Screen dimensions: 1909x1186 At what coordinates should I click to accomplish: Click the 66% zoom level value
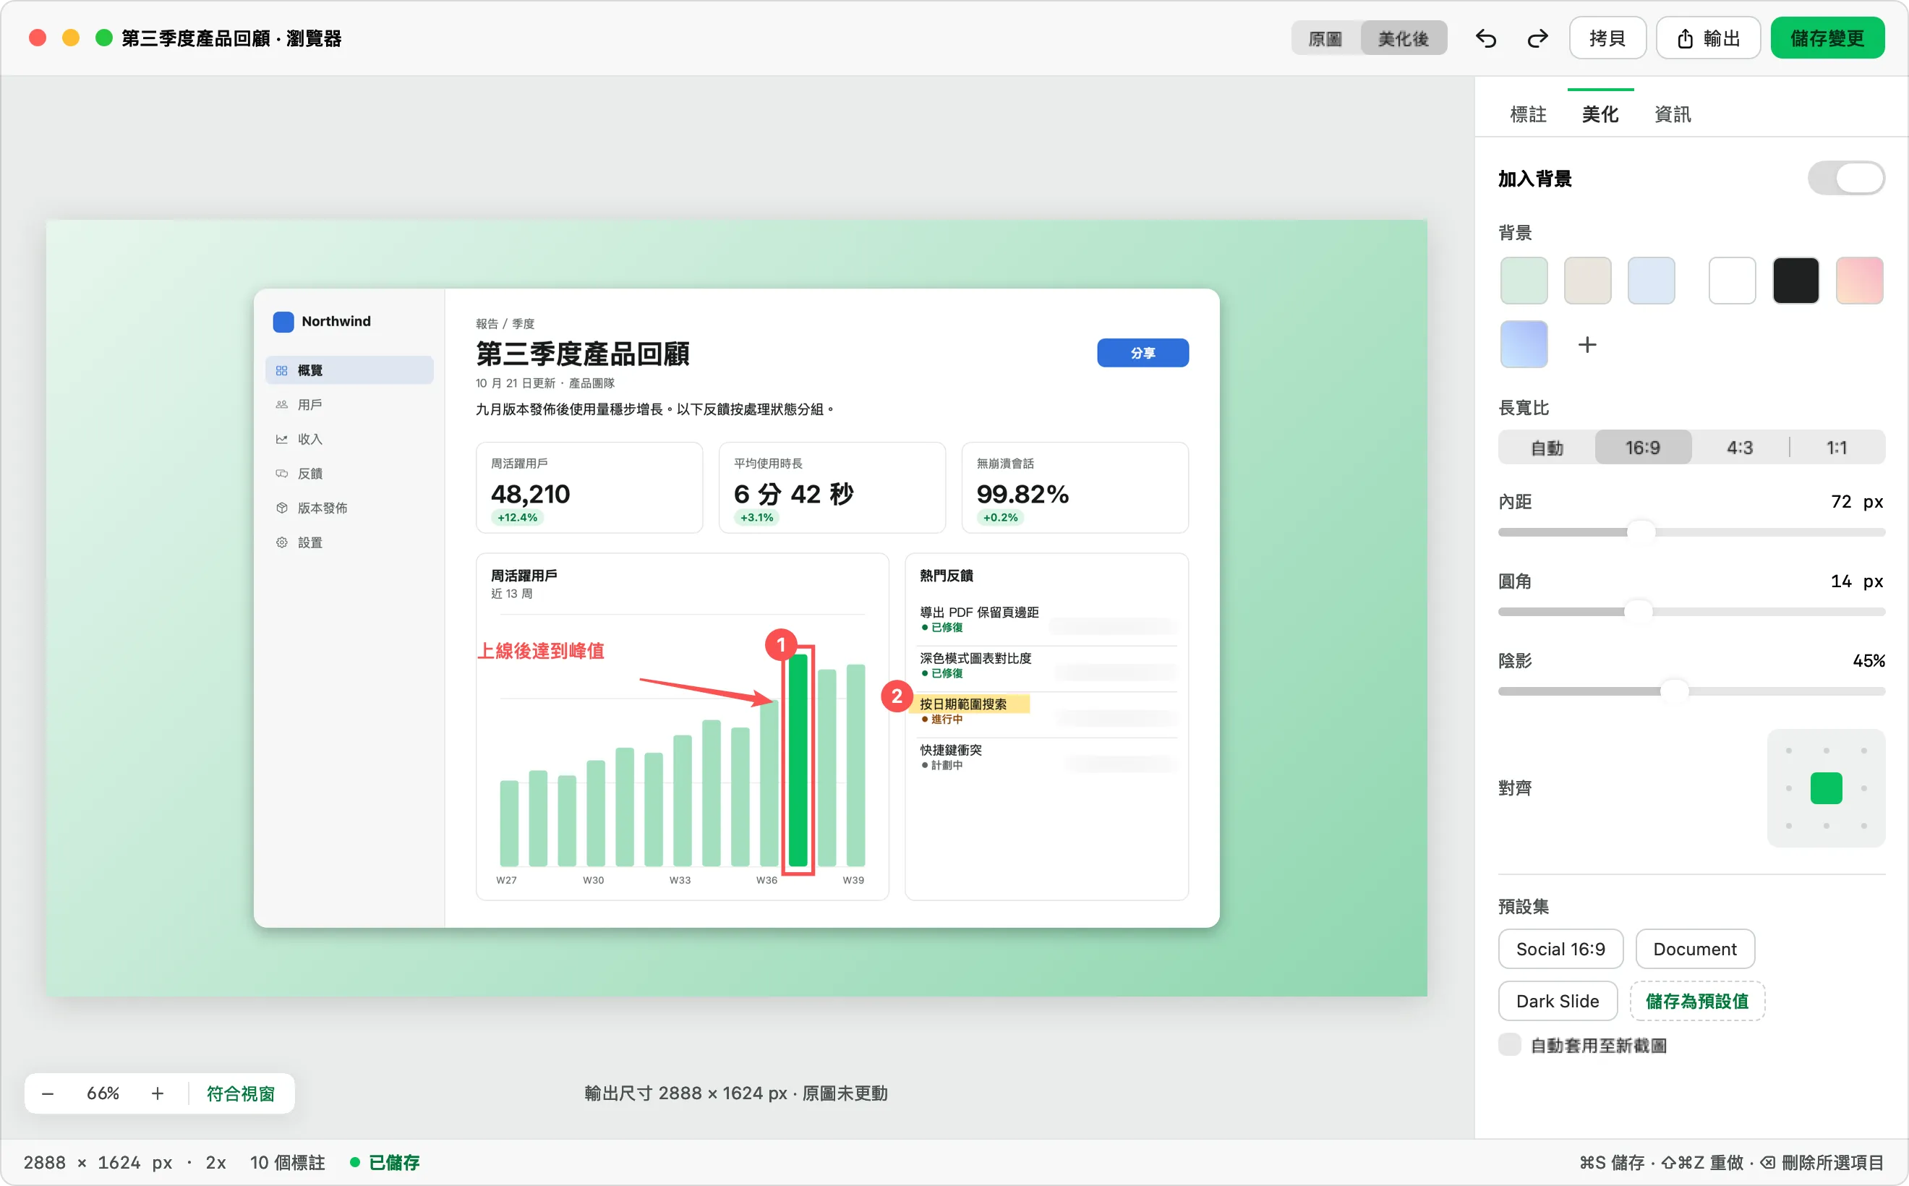[x=103, y=1093]
